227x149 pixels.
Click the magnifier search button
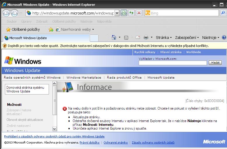pyautogui.click(x=223, y=13)
